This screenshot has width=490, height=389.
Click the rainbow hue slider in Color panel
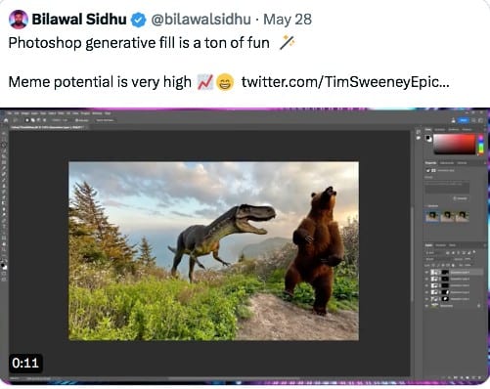pos(481,144)
